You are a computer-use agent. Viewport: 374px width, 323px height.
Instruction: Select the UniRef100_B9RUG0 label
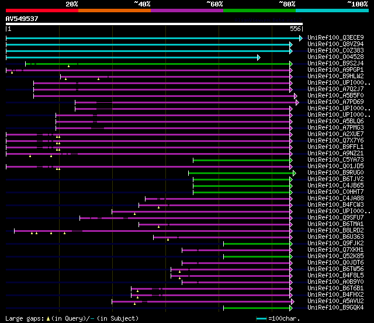335,173
